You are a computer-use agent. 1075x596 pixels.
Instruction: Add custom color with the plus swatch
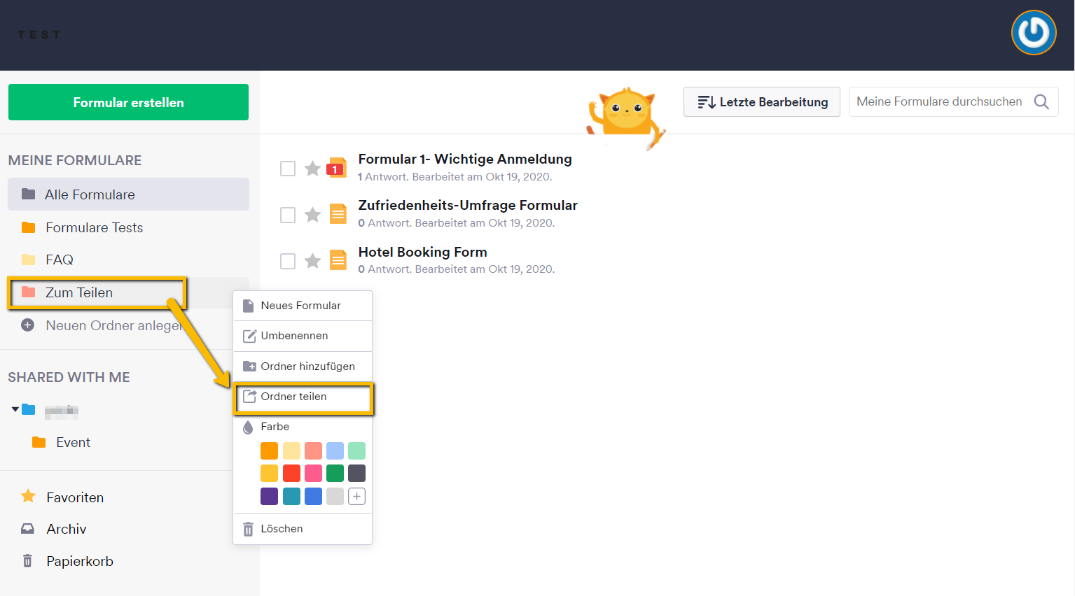click(356, 497)
